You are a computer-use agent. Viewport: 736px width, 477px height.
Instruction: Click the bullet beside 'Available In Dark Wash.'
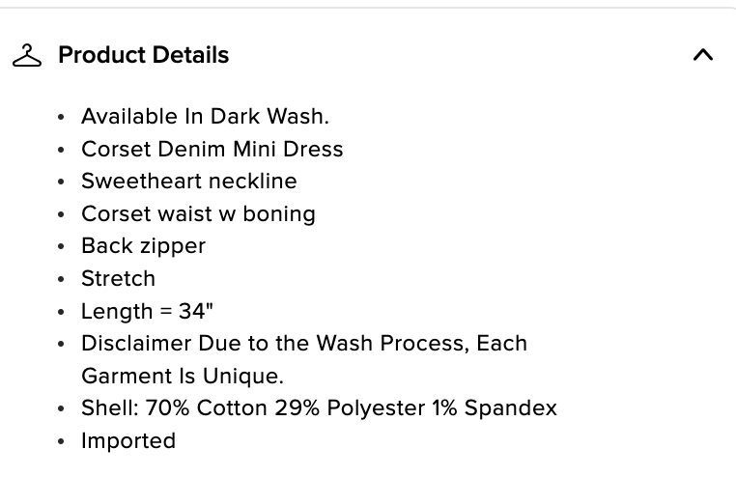62,118
